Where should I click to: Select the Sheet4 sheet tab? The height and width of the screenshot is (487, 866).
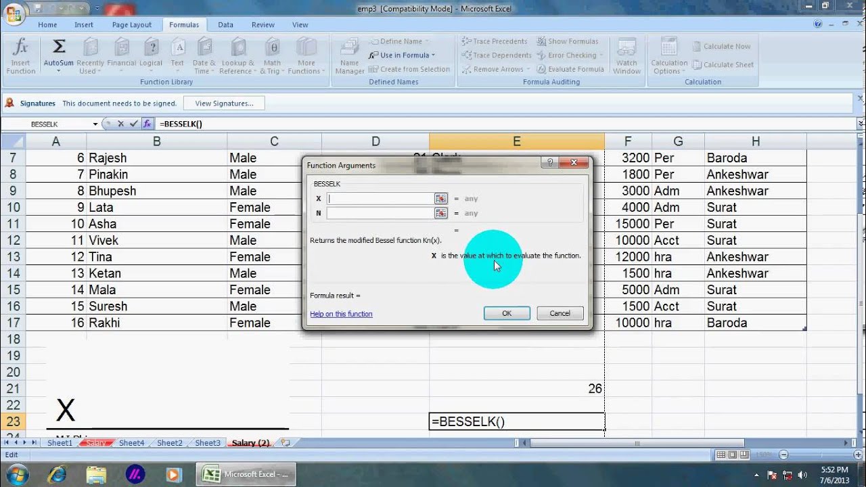click(131, 443)
